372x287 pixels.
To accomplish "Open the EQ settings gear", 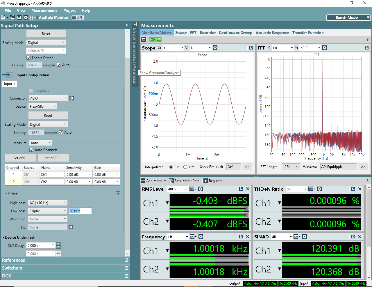I will coord(71,227).
